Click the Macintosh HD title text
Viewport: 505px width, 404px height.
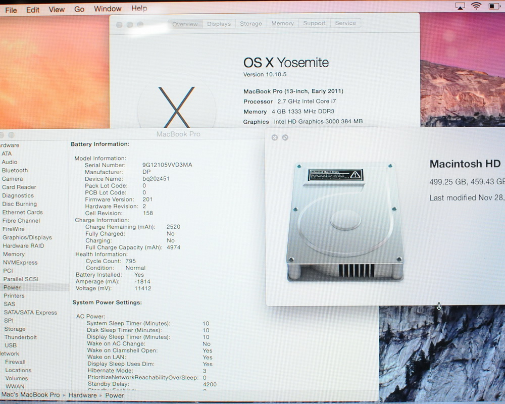pos(465,164)
